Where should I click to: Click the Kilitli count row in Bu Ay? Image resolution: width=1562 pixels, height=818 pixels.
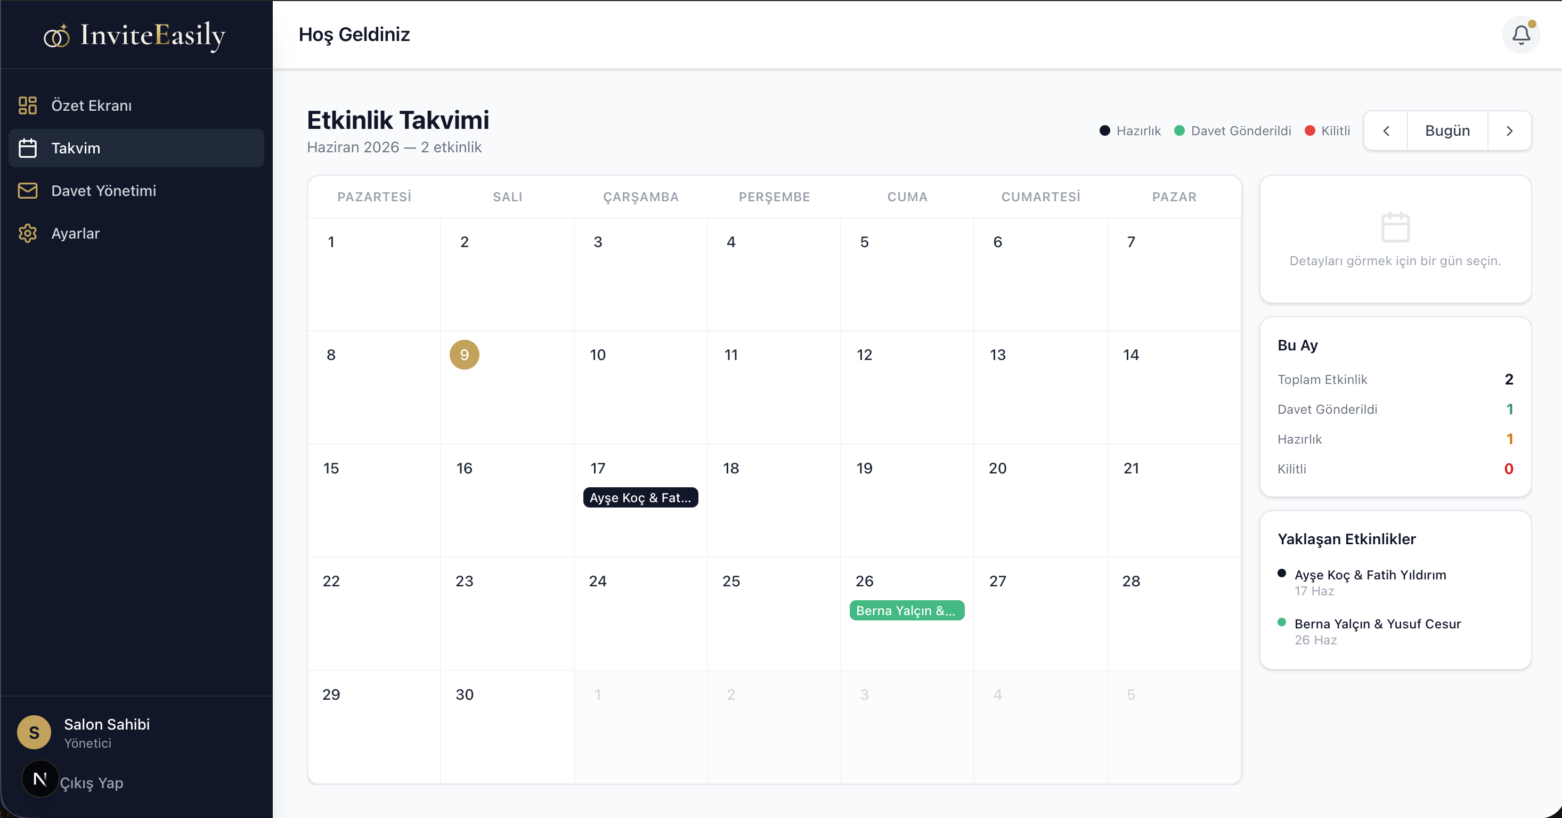1395,469
